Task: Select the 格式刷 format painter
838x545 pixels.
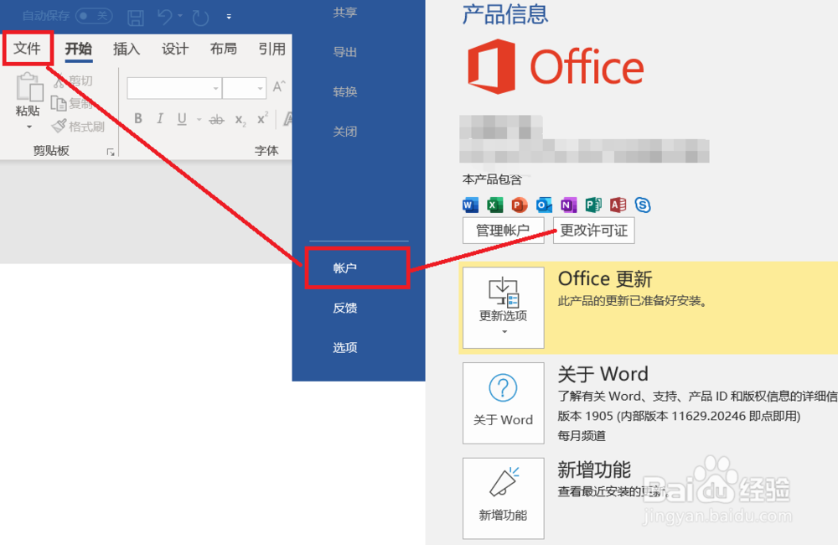Action: (x=78, y=127)
